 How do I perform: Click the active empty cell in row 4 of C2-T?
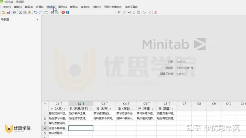pyautogui.click(x=81, y=128)
